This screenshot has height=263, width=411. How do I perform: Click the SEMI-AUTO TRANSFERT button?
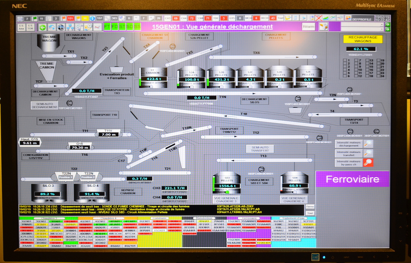pos(260,148)
